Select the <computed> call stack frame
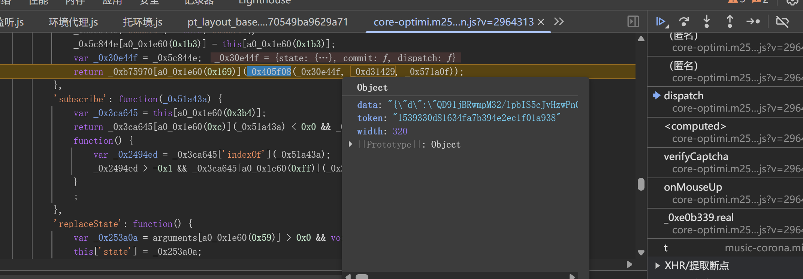This screenshot has width=803, height=279. (695, 126)
